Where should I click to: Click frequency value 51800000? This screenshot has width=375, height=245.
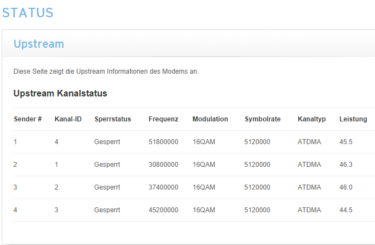[x=164, y=142]
